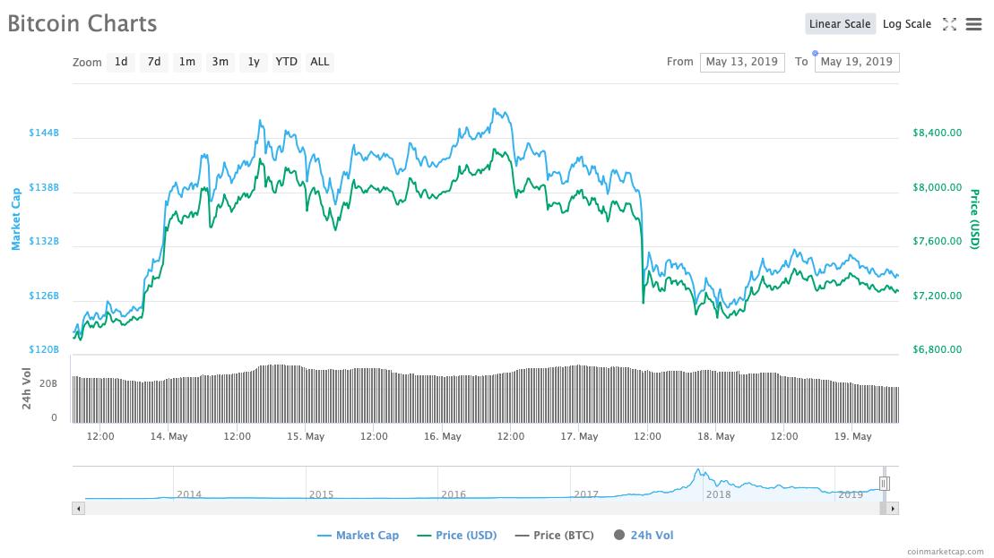Toggle Price (USD) series visibility

pos(457,536)
